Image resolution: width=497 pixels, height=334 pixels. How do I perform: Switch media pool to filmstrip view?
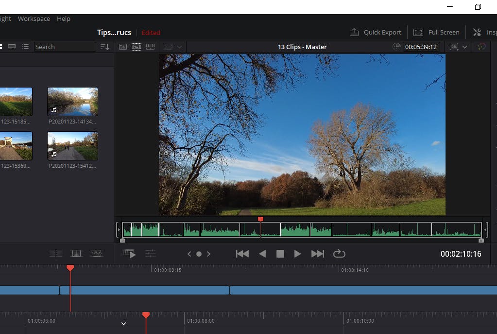click(x=12, y=47)
